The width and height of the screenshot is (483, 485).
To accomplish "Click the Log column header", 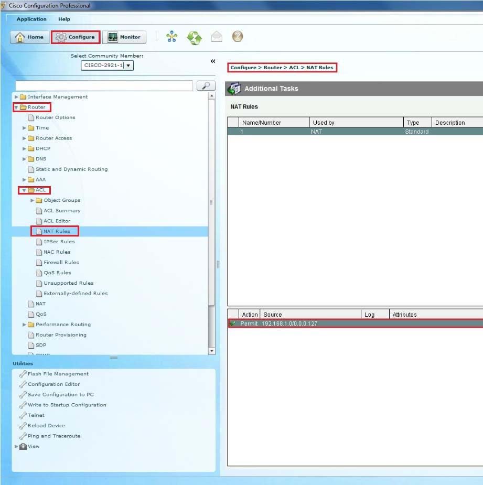I will (375, 315).
